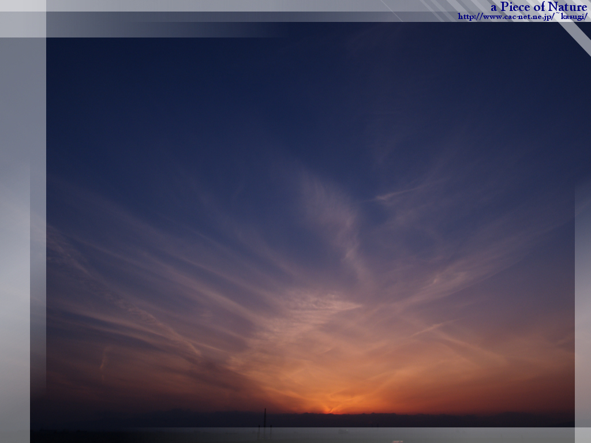591x443 pixels.
Task: Click the setting sun on the horizon
Action: pyautogui.click(x=329, y=410)
